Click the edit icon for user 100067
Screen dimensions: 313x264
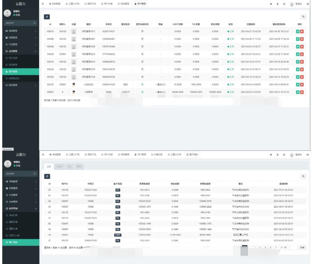[298, 92]
